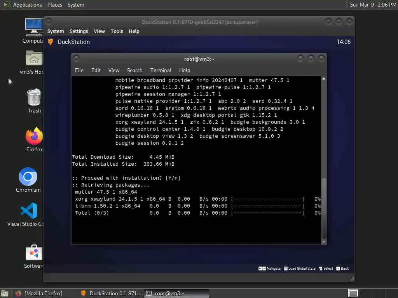Click DuckStation window resize grip
398x298 pixels.
(x=352, y=279)
